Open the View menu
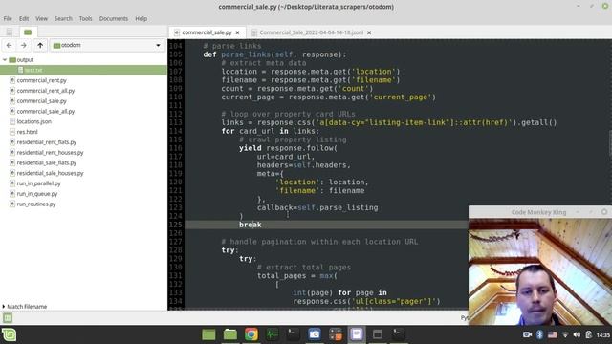Screen dimensions: 612x344 coord(41,18)
